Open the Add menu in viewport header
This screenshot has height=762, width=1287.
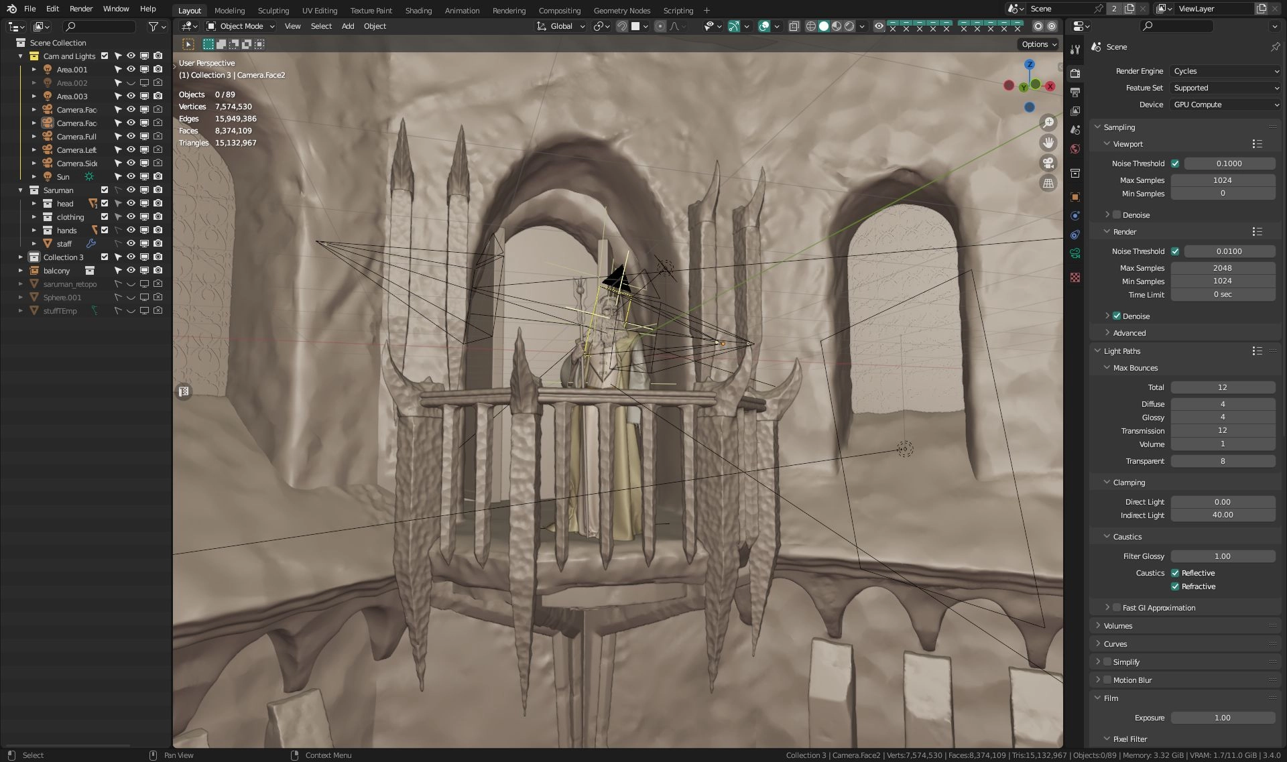347,26
